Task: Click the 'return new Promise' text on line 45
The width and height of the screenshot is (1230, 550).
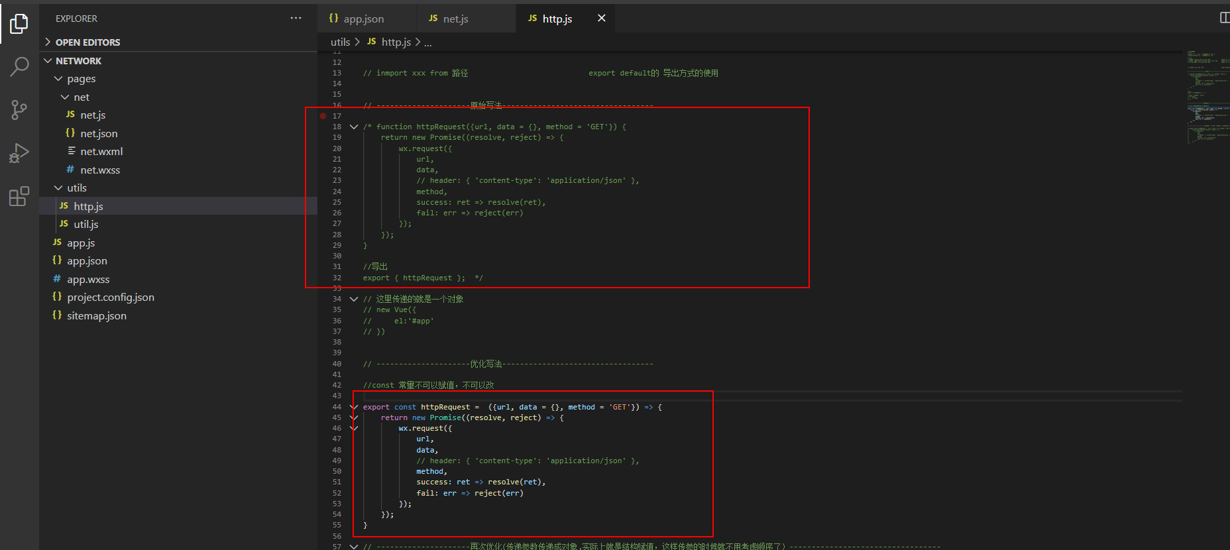Action: click(x=422, y=417)
